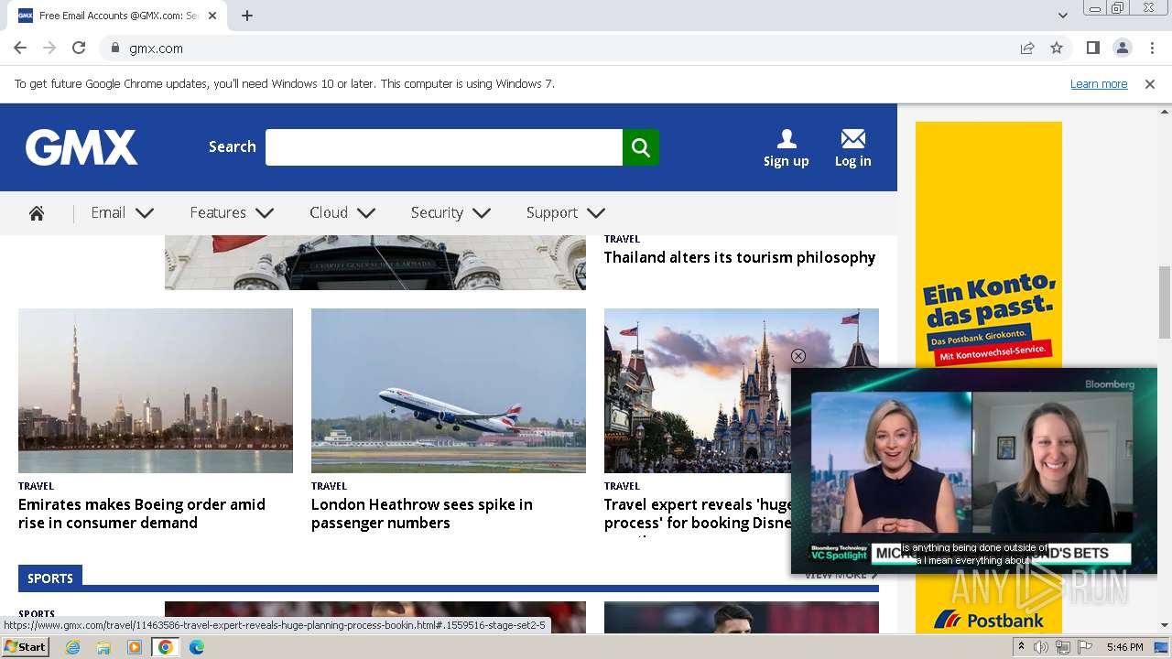Share this page icon in address bar
1172x659 pixels.
tap(1027, 48)
